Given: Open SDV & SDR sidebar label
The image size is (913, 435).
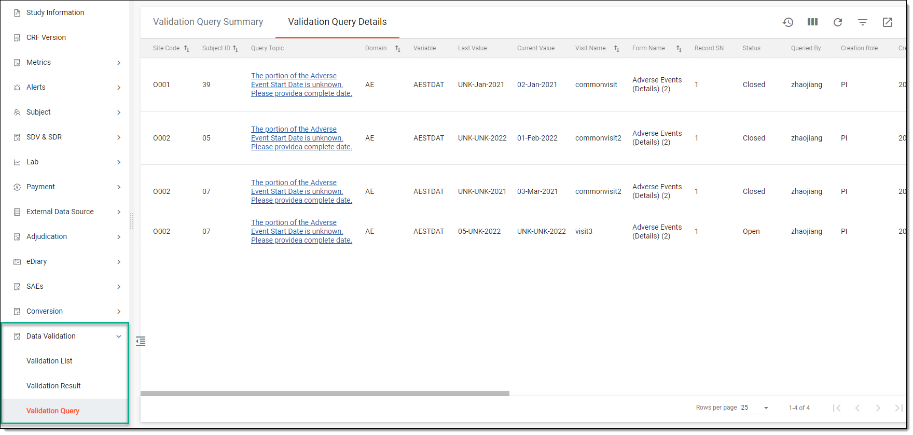Looking at the screenshot, I should (x=44, y=137).
